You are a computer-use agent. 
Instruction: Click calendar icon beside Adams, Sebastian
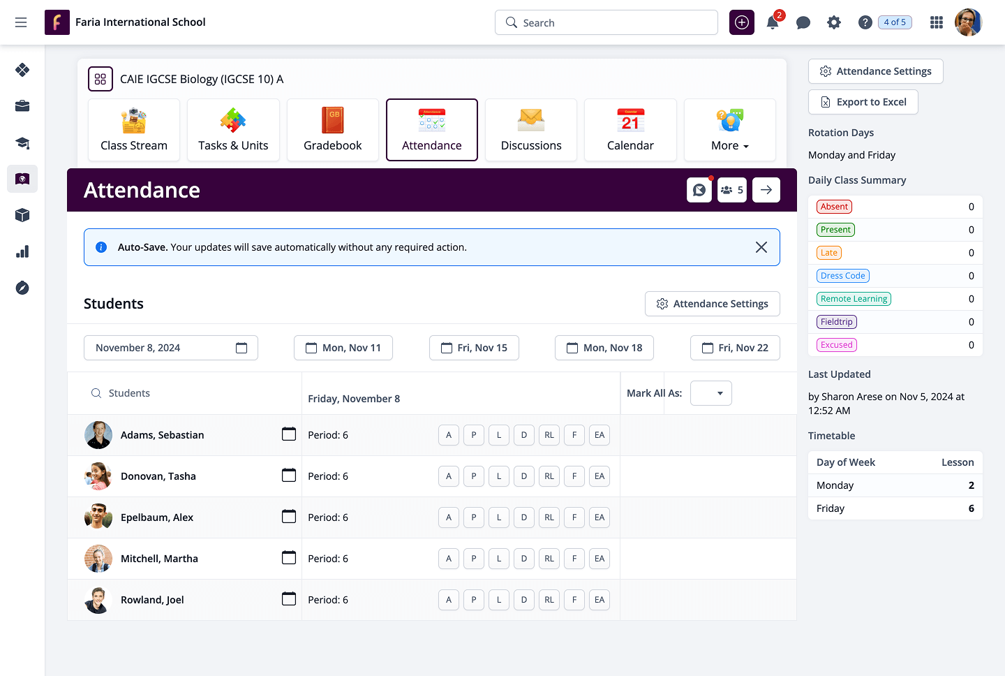(x=289, y=434)
